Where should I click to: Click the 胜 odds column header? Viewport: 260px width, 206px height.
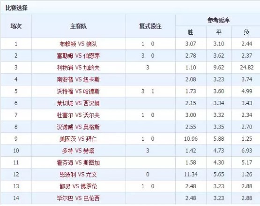[190, 32]
